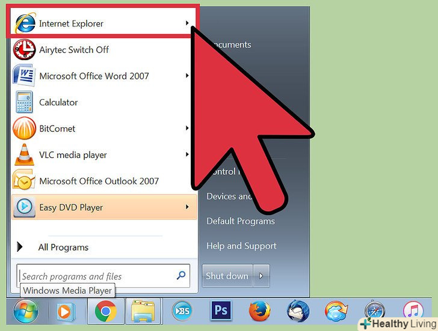This screenshot has height=331, width=438.
Task: Expand Internet Explorer jump list arrow
Action: [x=187, y=23]
